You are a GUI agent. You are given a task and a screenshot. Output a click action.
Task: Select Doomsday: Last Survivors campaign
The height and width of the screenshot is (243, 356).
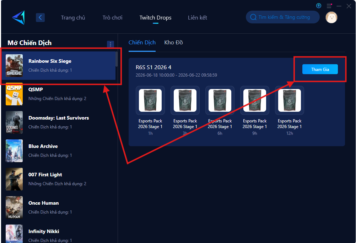click(59, 122)
